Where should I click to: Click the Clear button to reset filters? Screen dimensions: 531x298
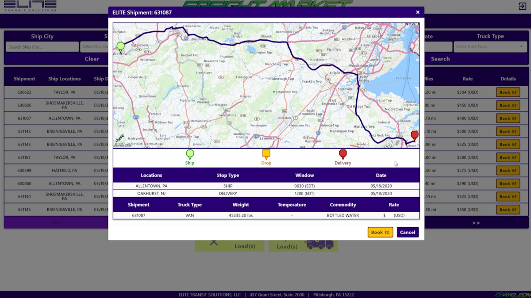click(92, 58)
